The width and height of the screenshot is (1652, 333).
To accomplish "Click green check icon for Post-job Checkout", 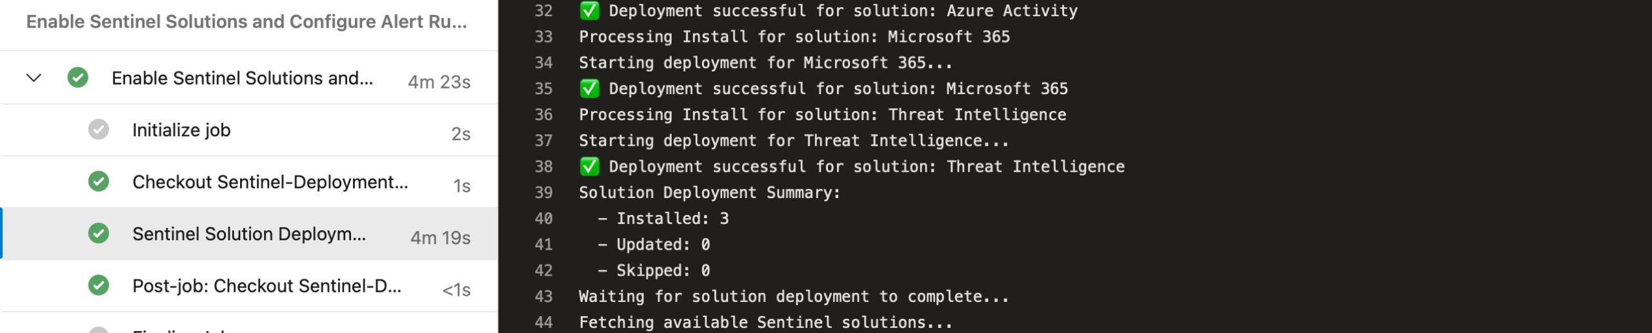I will (x=98, y=285).
